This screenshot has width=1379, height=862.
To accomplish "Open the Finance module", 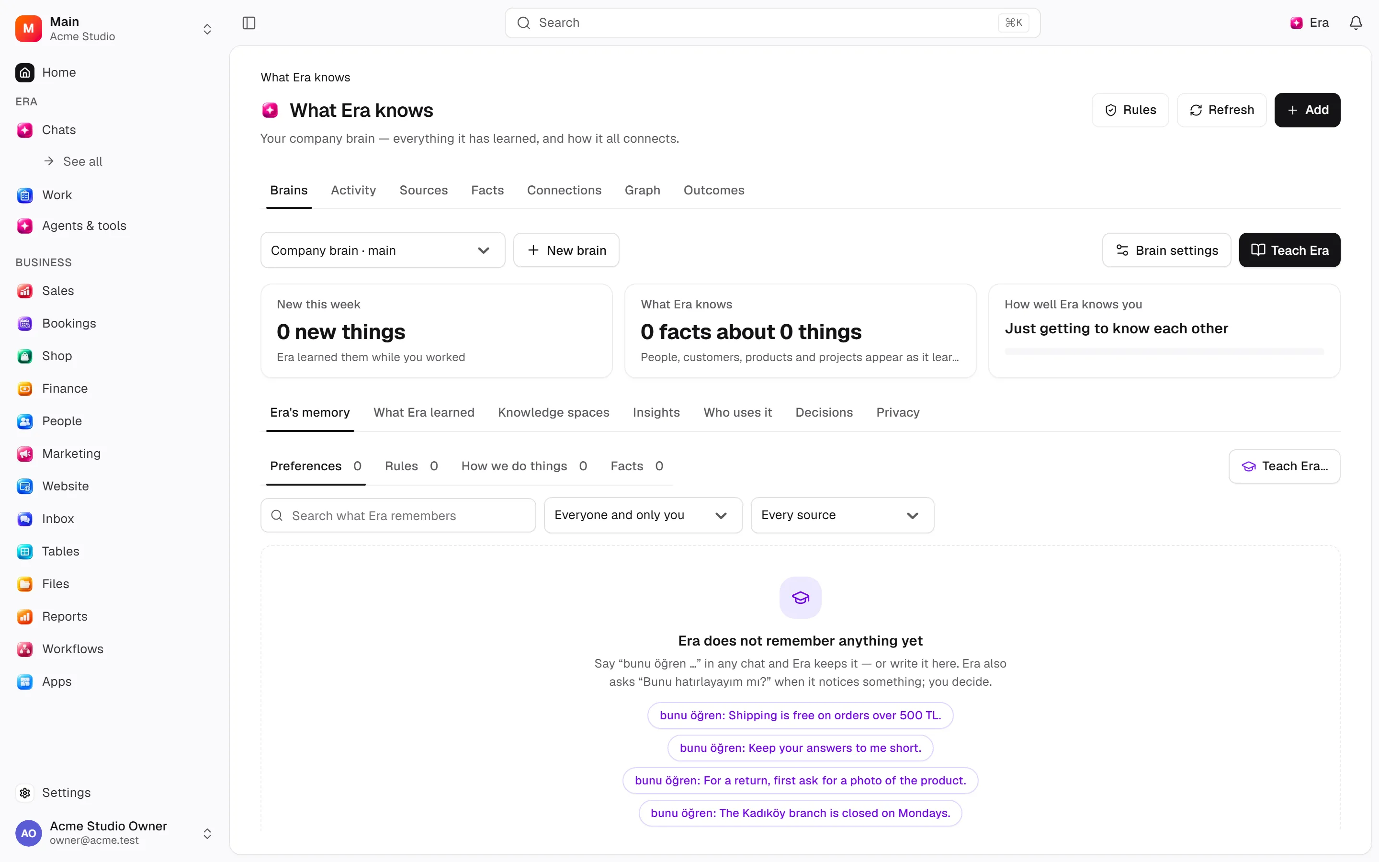I will (x=114, y=388).
